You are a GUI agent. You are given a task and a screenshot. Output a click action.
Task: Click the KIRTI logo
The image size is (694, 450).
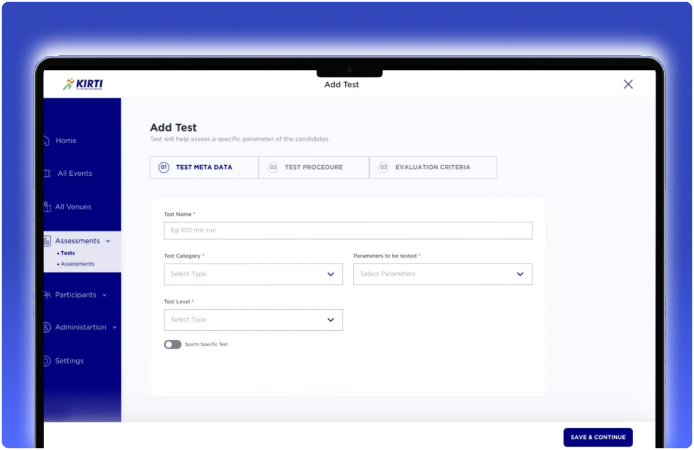click(x=83, y=85)
